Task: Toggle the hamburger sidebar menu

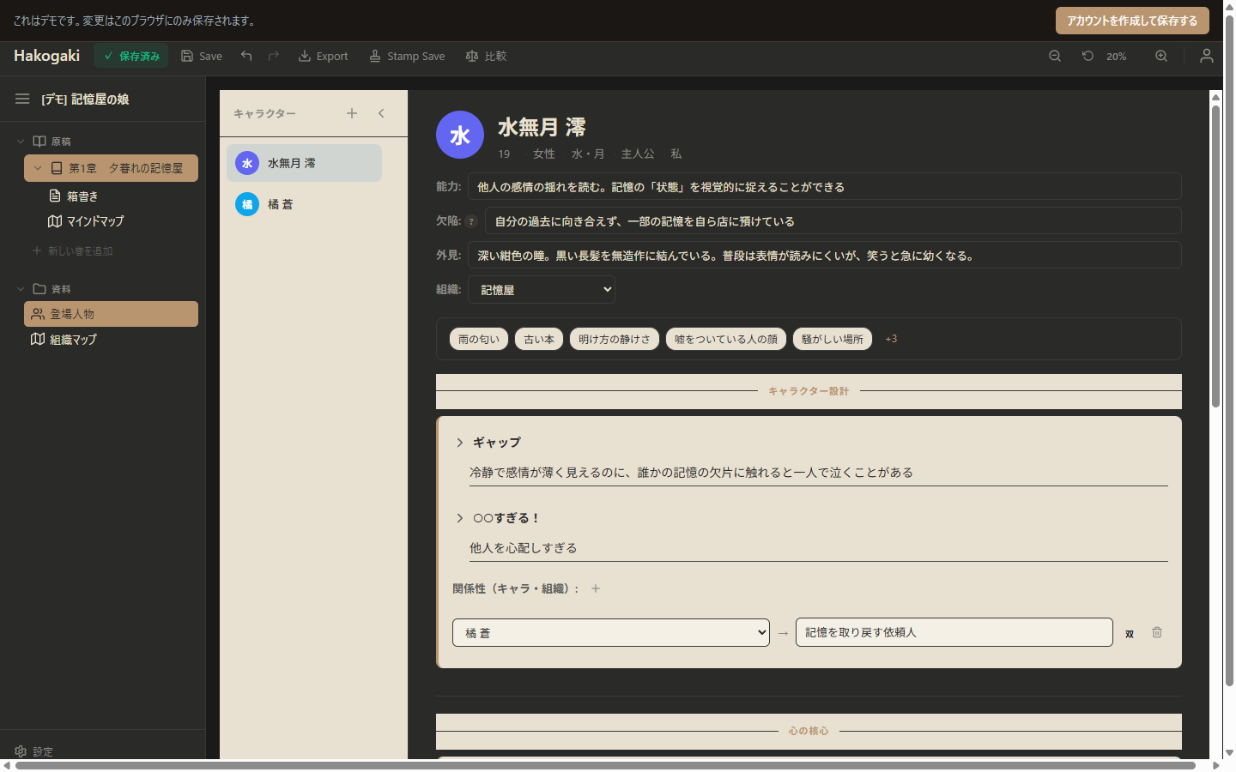Action: pyautogui.click(x=22, y=99)
